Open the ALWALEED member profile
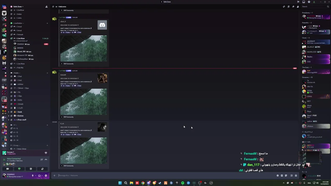 point(316,52)
